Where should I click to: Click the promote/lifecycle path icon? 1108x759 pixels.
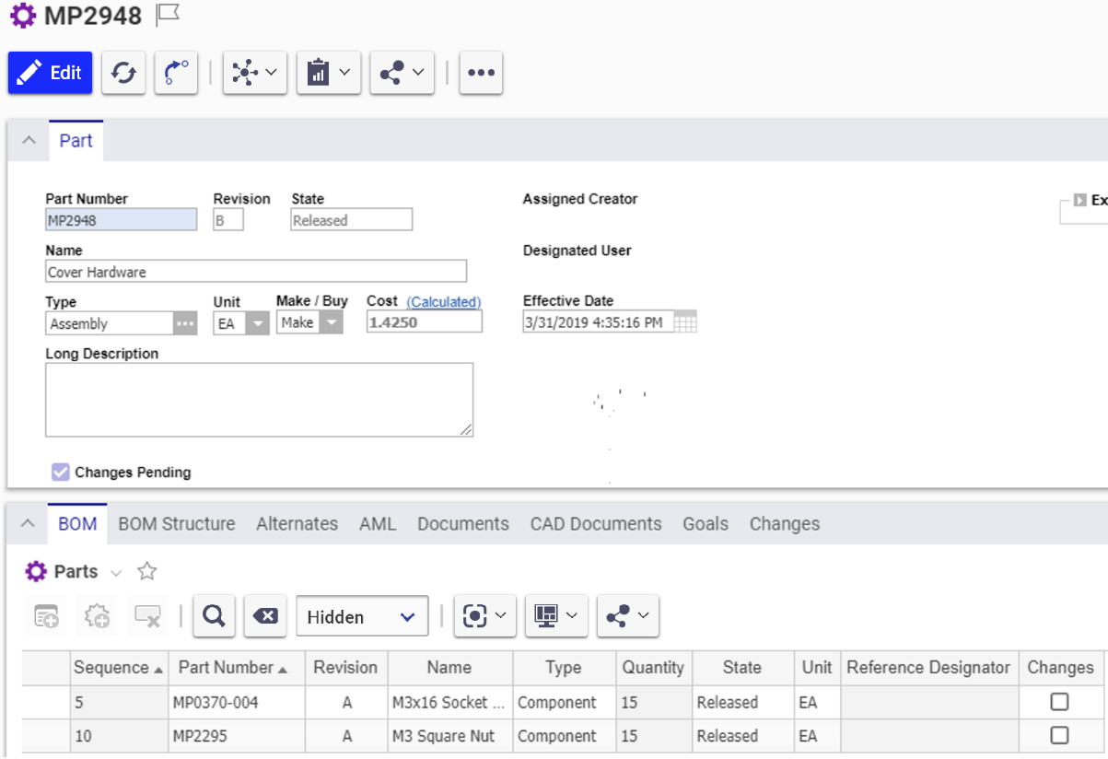pyautogui.click(x=176, y=73)
